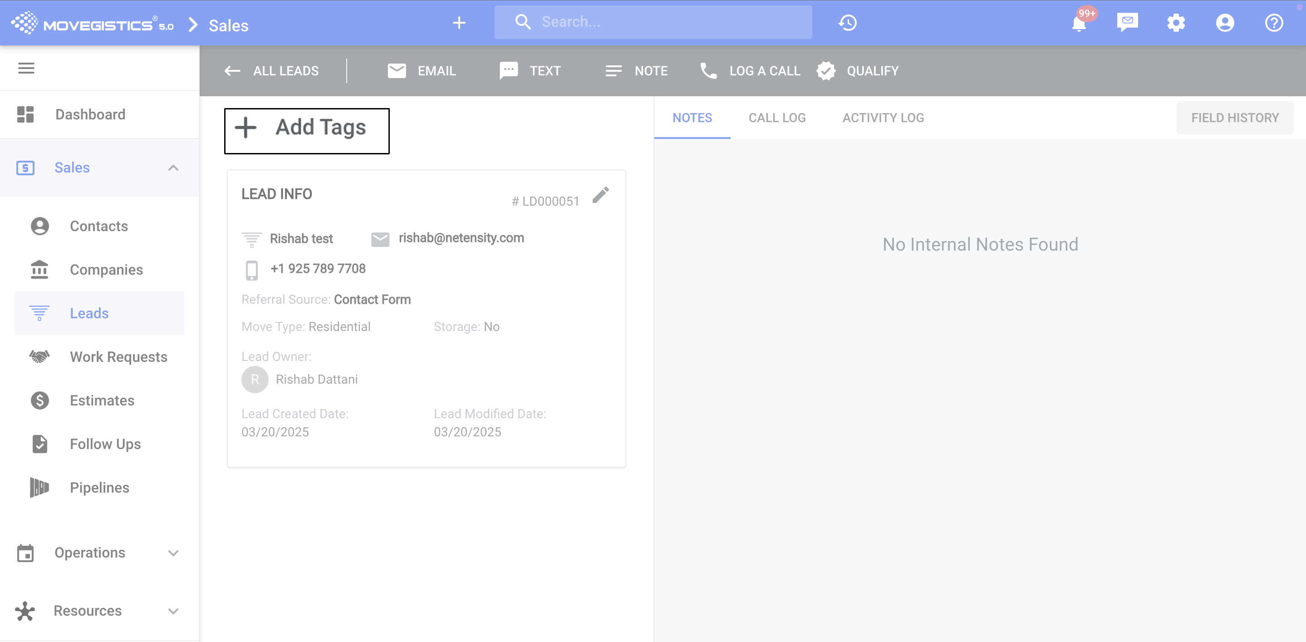Click the pencil edit icon in Lead Info
The width and height of the screenshot is (1306, 642).
coord(601,195)
